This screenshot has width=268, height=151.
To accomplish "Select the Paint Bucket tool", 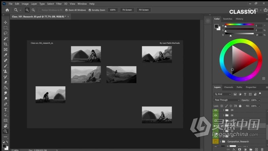I will [x=6, y=88].
